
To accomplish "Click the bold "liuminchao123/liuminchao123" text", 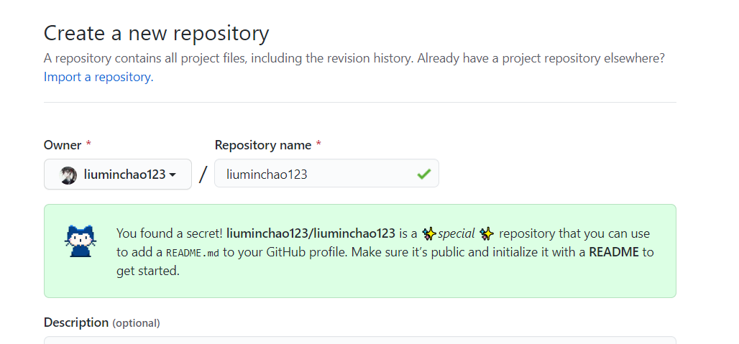I will 311,233.
